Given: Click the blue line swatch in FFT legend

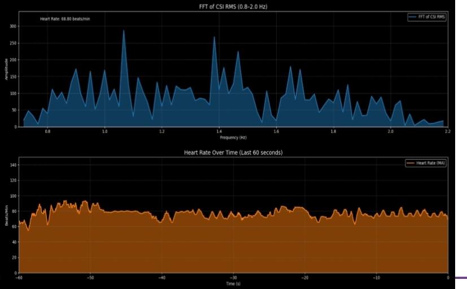Looking at the screenshot, I should tap(412, 17).
